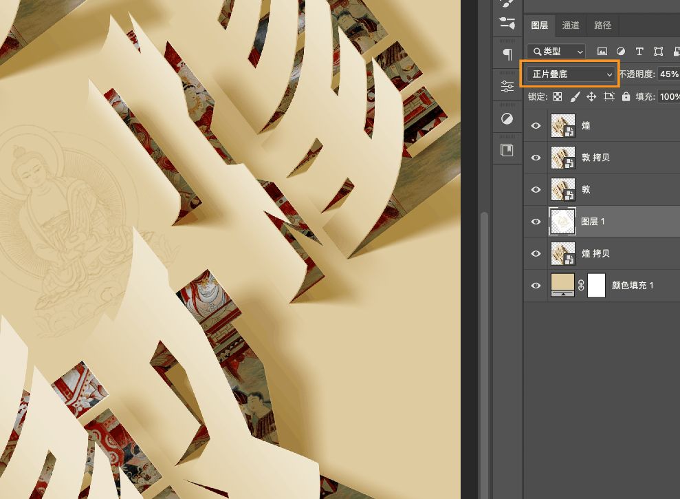This screenshot has width=680, height=499.
Task: Switch to the 路径 tab
Action: pos(602,25)
